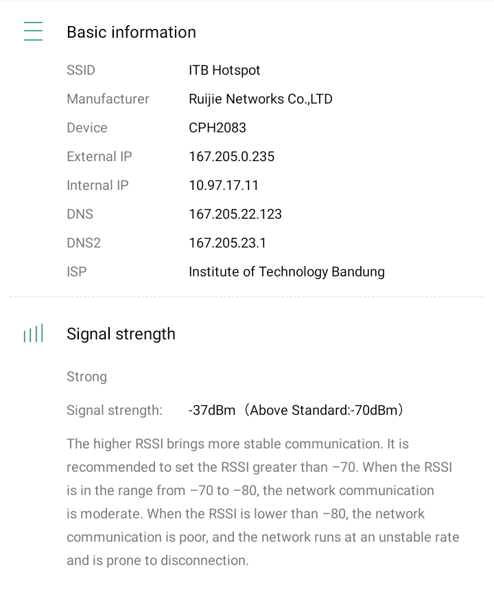494x589 pixels.
Task: Click the signal strength bars icon
Action: coord(33,334)
